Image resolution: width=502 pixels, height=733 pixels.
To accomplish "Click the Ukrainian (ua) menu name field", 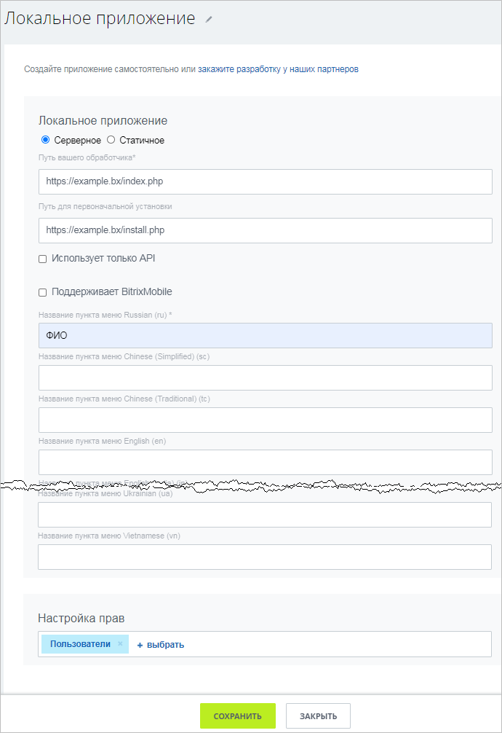I will point(265,514).
